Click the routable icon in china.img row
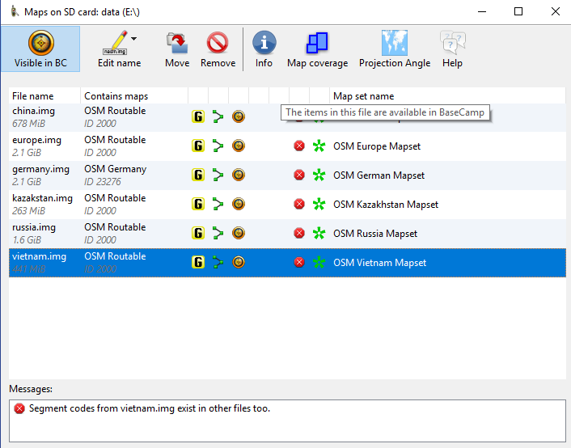This screenshot has width=571, height=448. coord(218,116)
